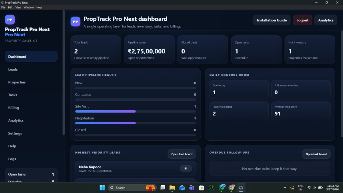Open Tasks from the sidebar
The height and width of the screenshot is (193, 343).
31,95
